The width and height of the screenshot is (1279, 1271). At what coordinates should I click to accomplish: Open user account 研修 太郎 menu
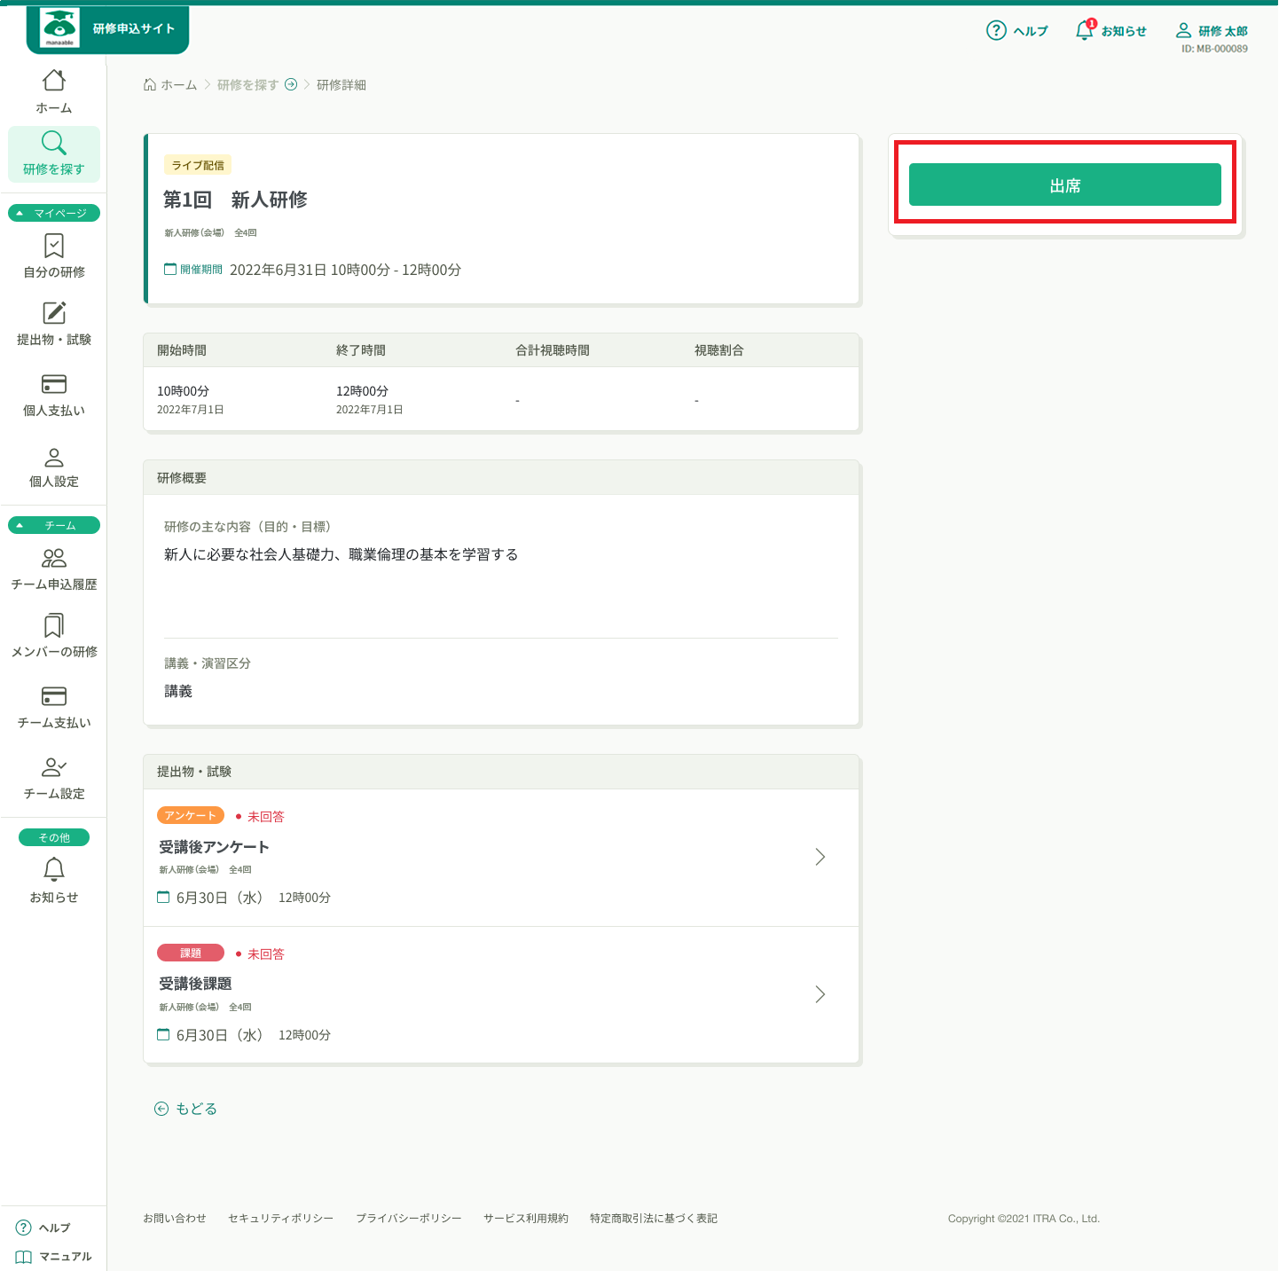pos(1212,31)
